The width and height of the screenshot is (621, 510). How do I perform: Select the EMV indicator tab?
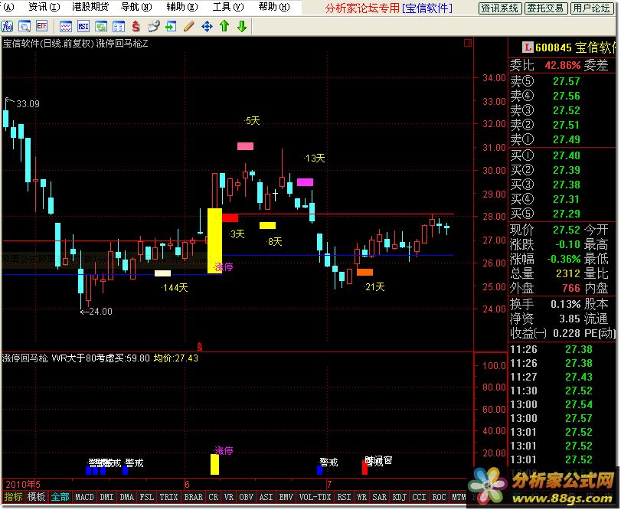(286, 496)
